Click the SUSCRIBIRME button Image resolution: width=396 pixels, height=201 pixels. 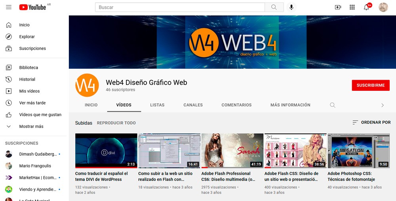(x=371, y=85)
